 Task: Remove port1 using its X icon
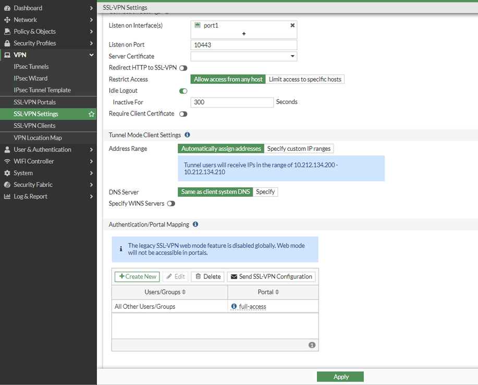(x=292, y=25)
